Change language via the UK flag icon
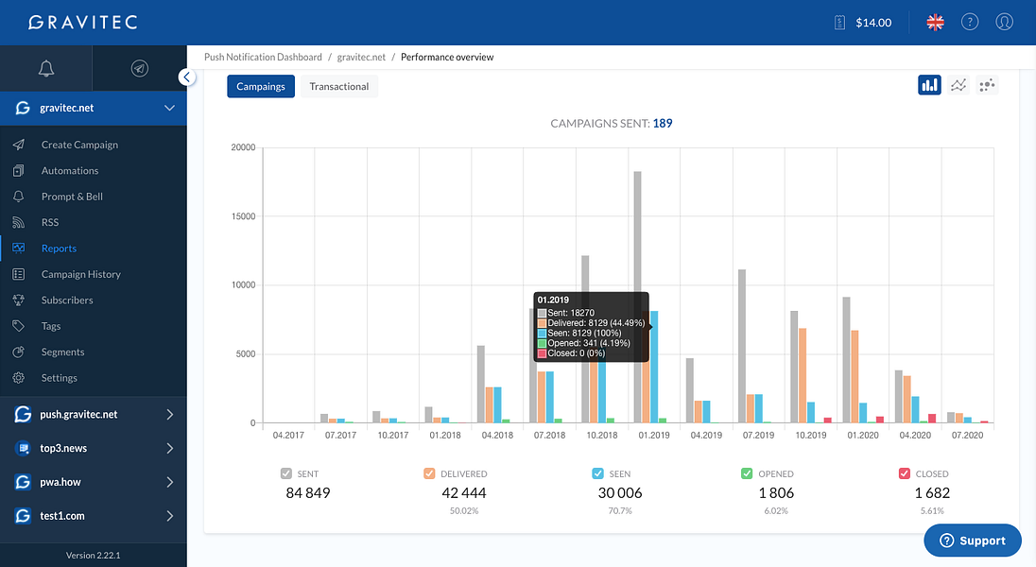1036x567 pixels. tap(935, 23)
